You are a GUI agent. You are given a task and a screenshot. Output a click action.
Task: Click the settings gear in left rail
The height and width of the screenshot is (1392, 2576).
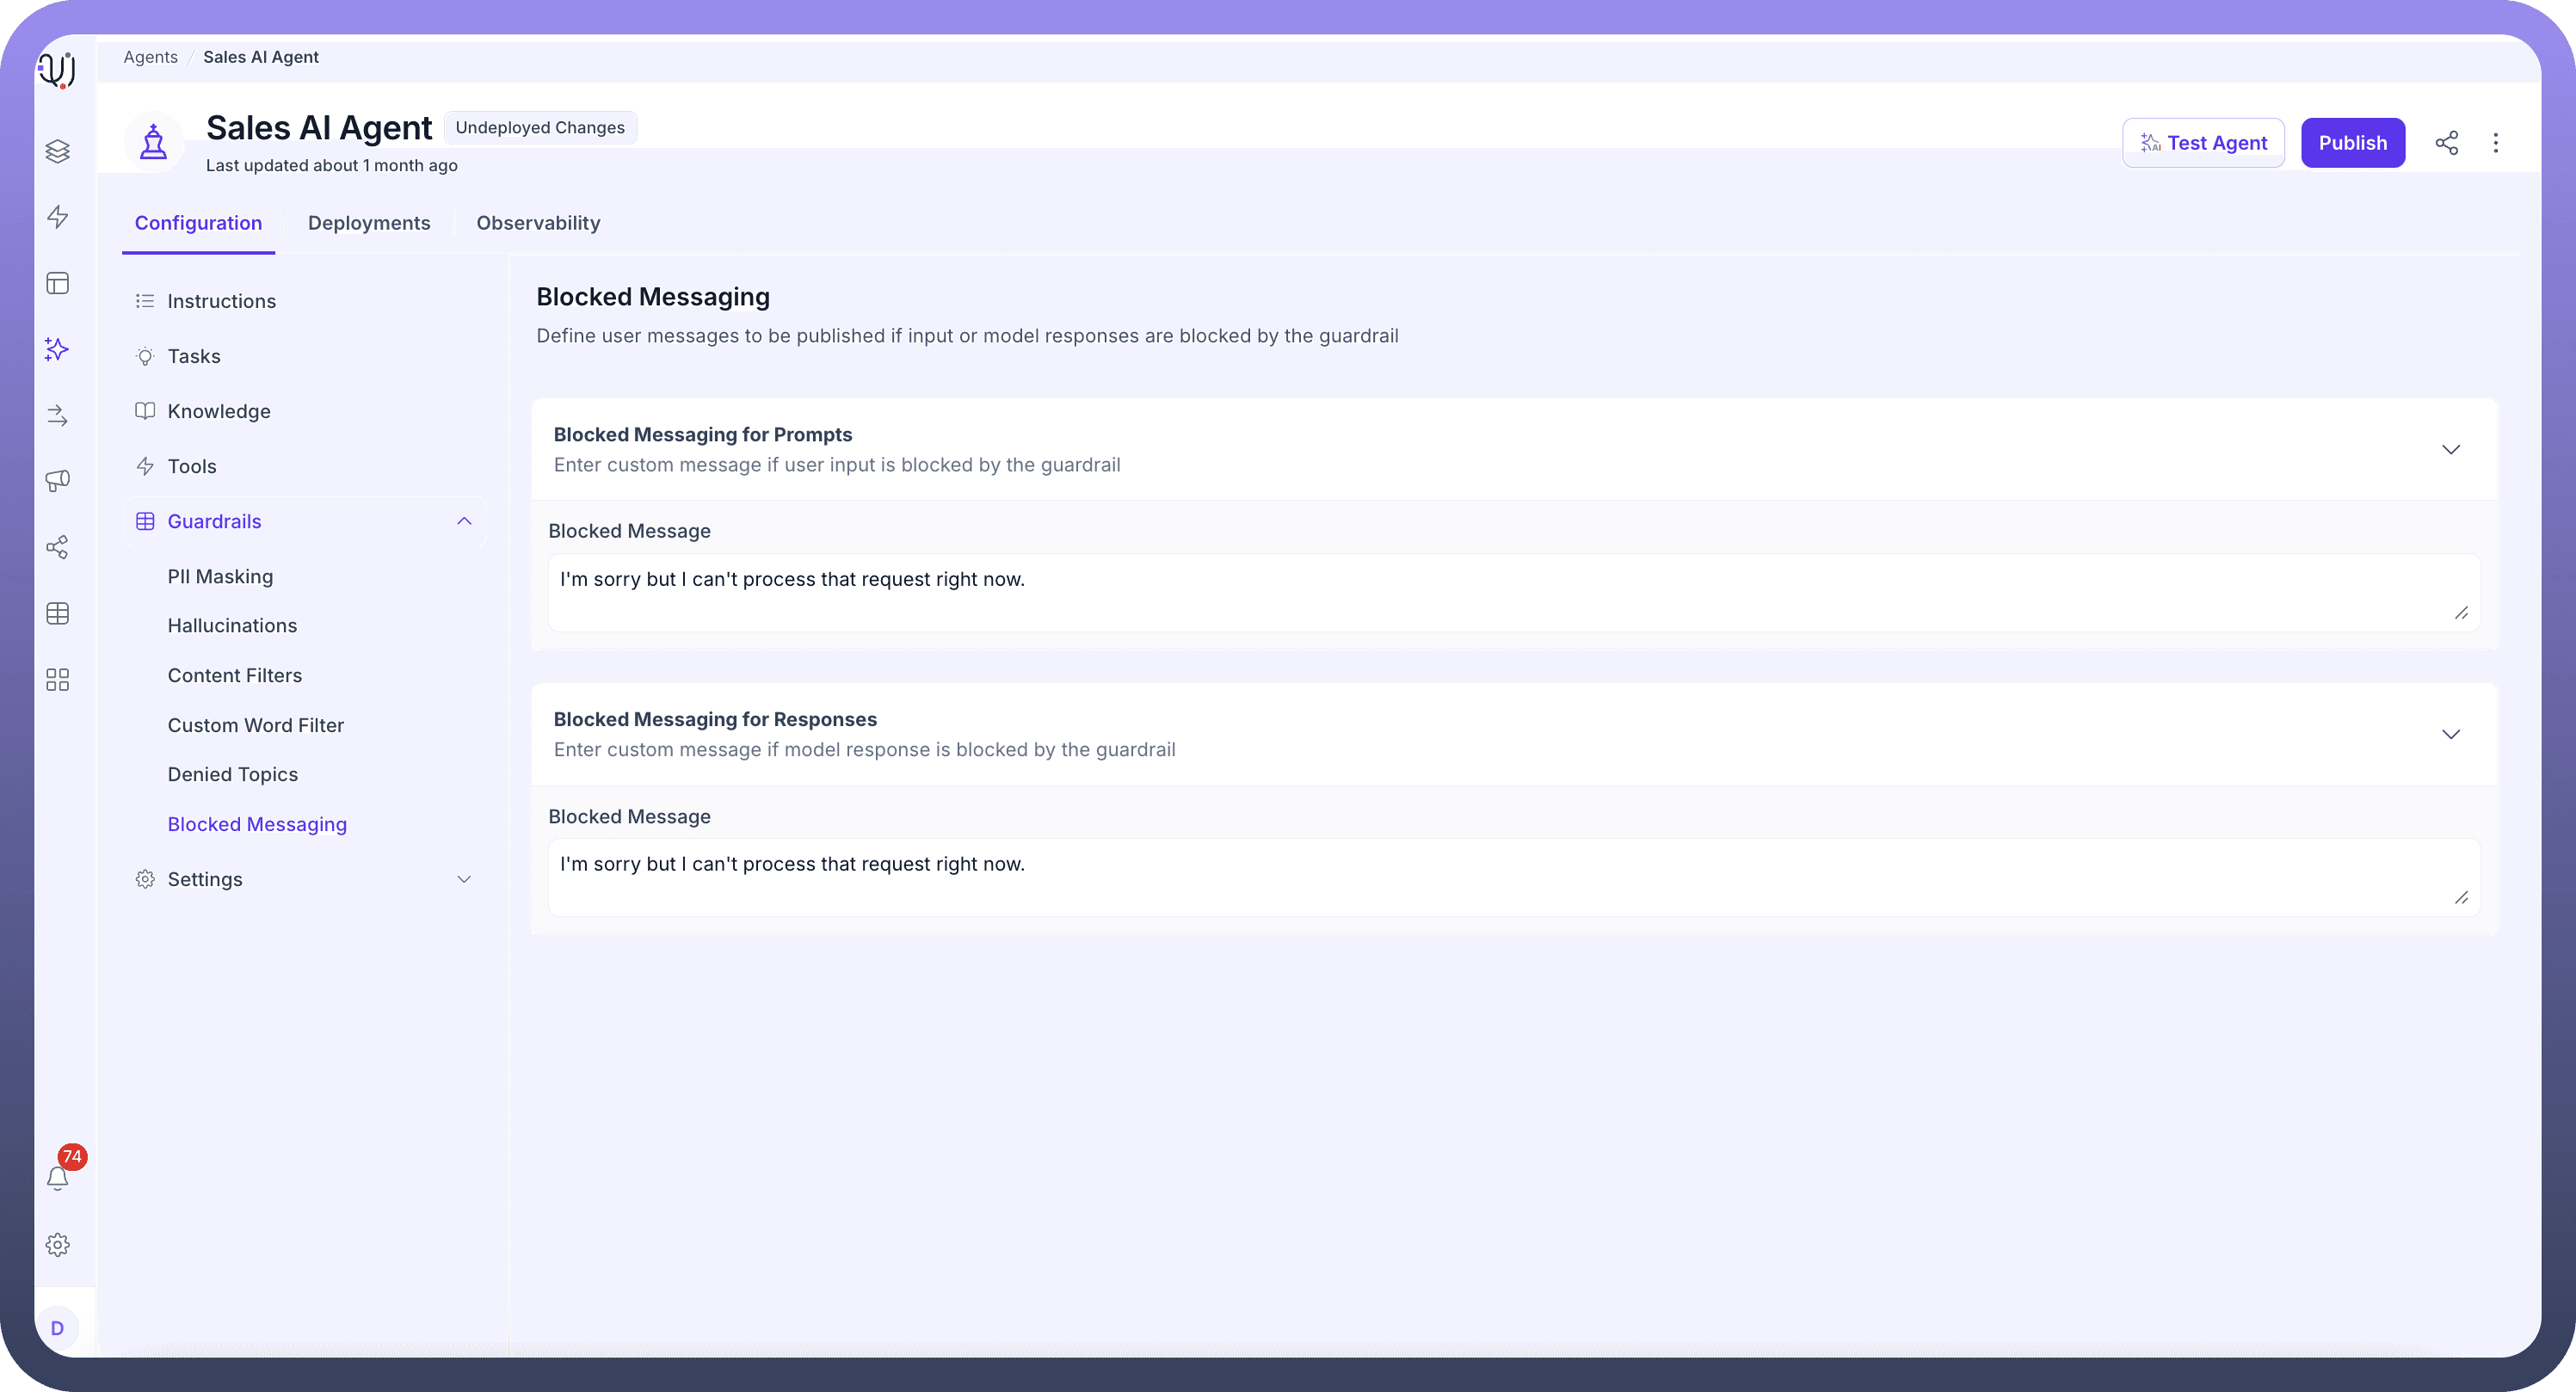coord(58,1245)
